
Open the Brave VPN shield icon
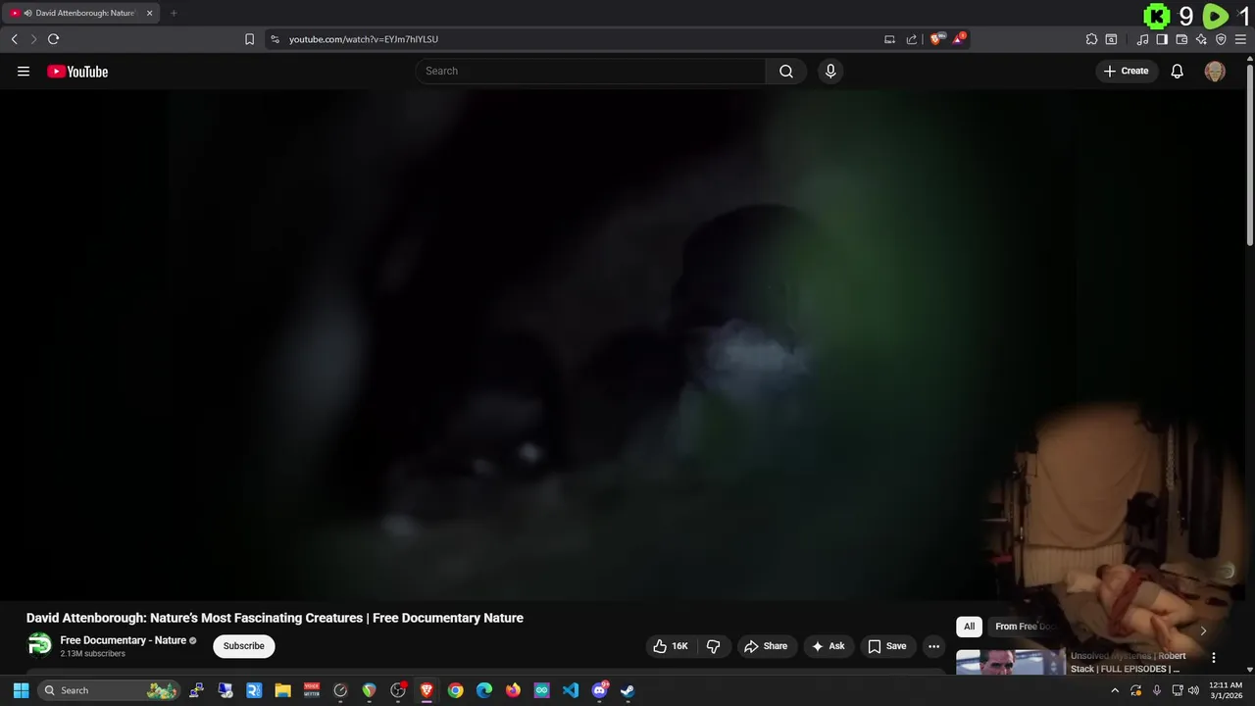coord(1221,39)
